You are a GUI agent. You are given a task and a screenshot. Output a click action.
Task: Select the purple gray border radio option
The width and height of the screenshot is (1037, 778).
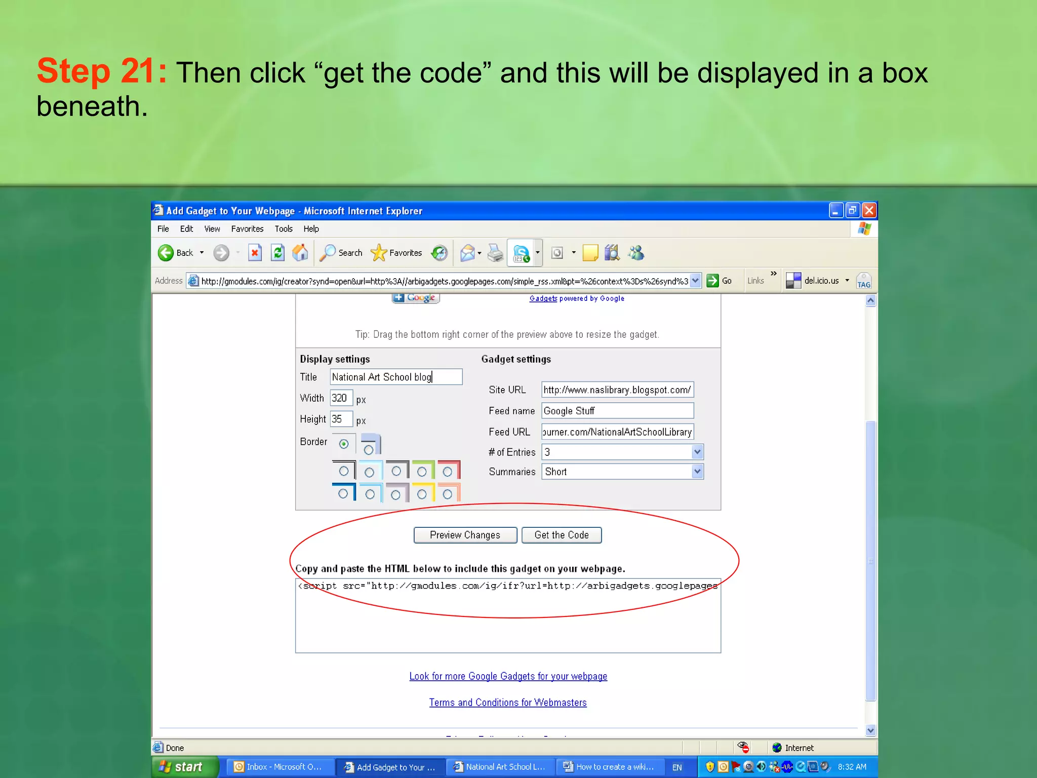point(395,494)
